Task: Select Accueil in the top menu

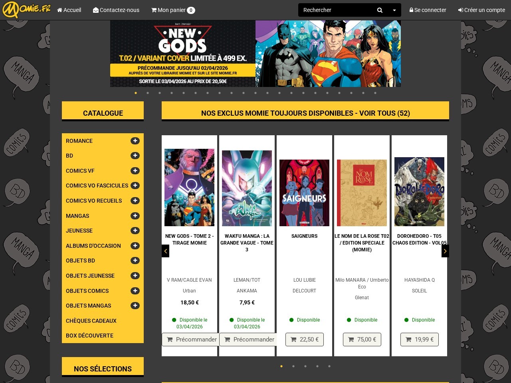Action: (69, 10)
